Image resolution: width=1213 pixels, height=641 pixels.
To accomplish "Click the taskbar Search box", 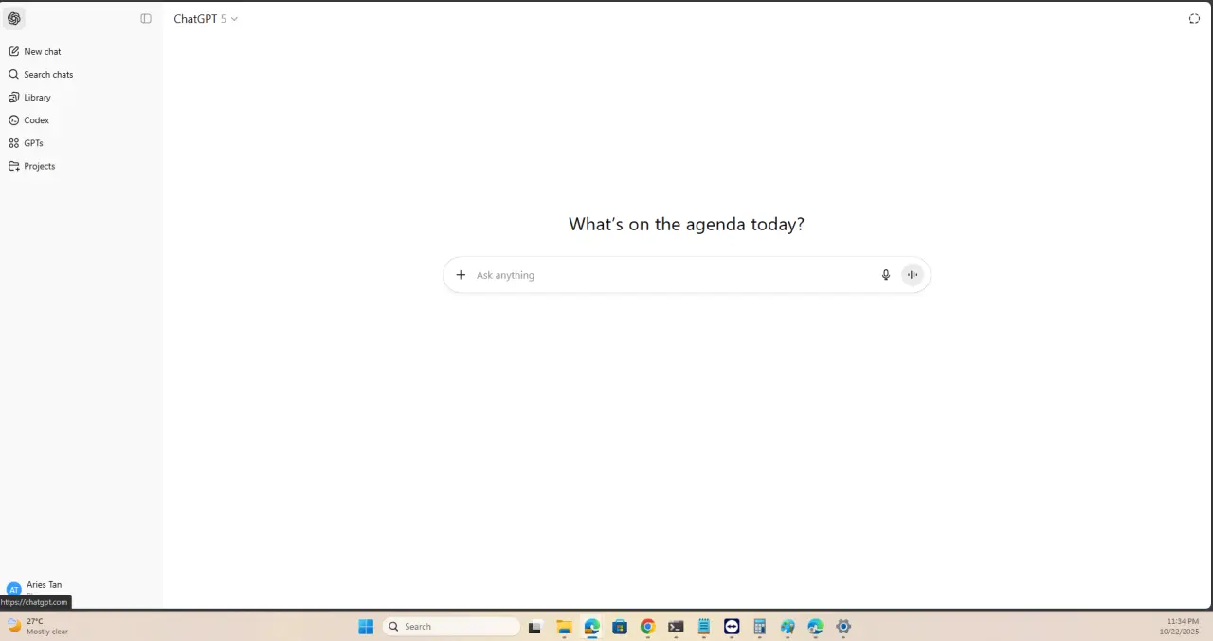I will pos(451,627).
